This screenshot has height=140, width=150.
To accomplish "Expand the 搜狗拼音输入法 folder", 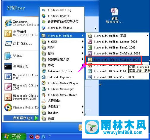I will tap(62, 59).
